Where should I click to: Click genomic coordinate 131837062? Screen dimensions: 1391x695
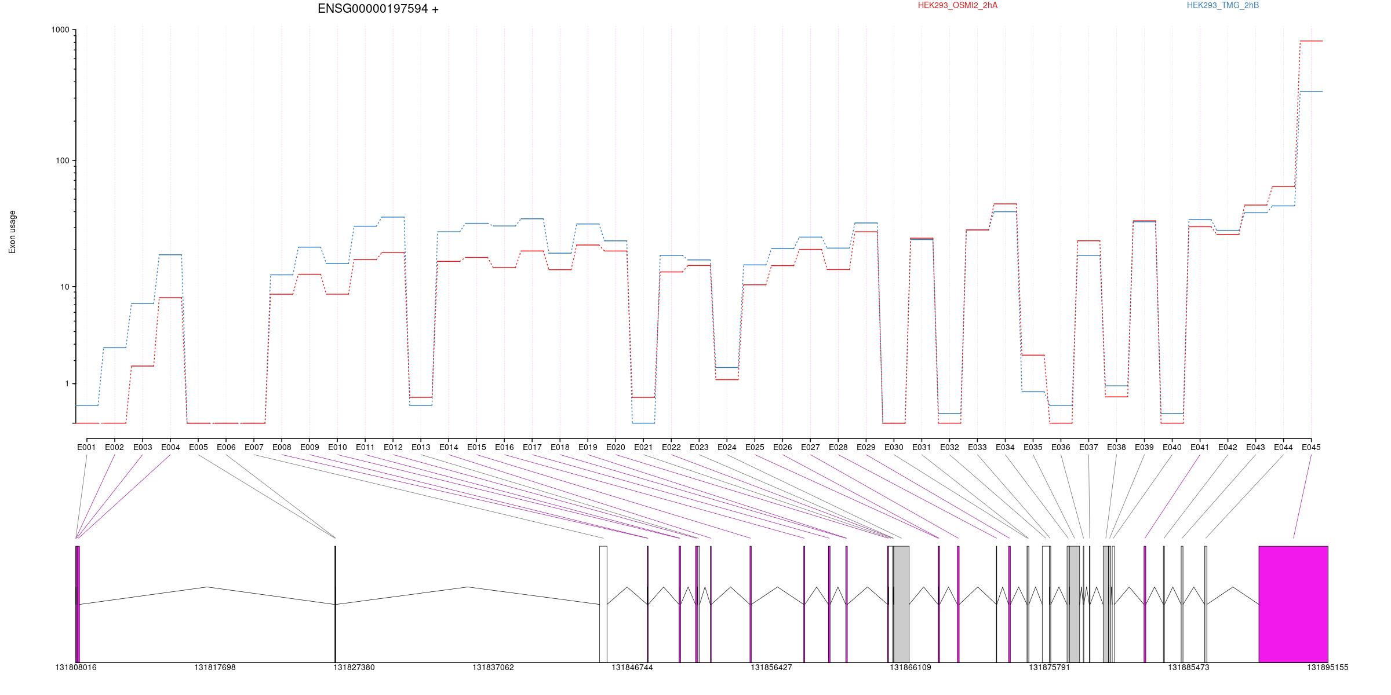493,667
